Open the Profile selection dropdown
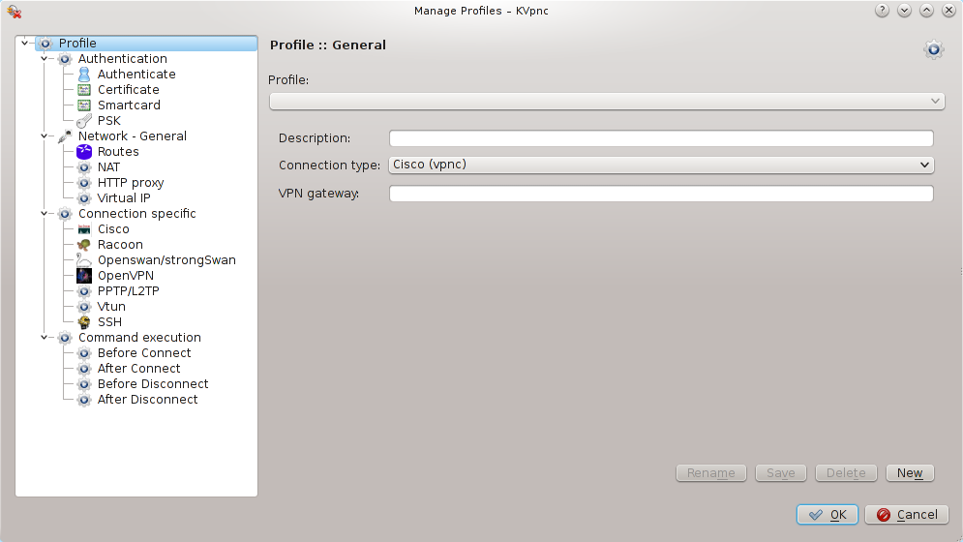The image size is (963, 542). [607, 102]
